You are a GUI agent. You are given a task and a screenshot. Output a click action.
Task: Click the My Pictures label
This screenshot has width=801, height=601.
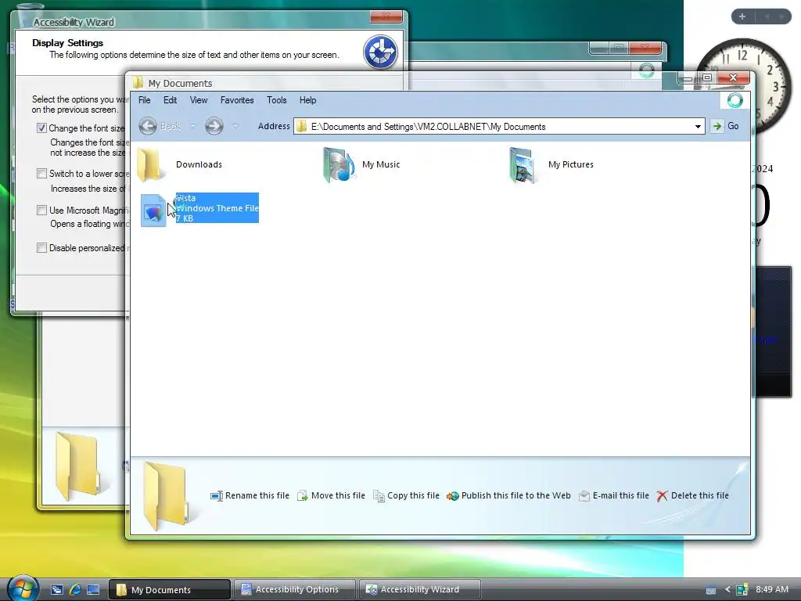tap(570, 164)
